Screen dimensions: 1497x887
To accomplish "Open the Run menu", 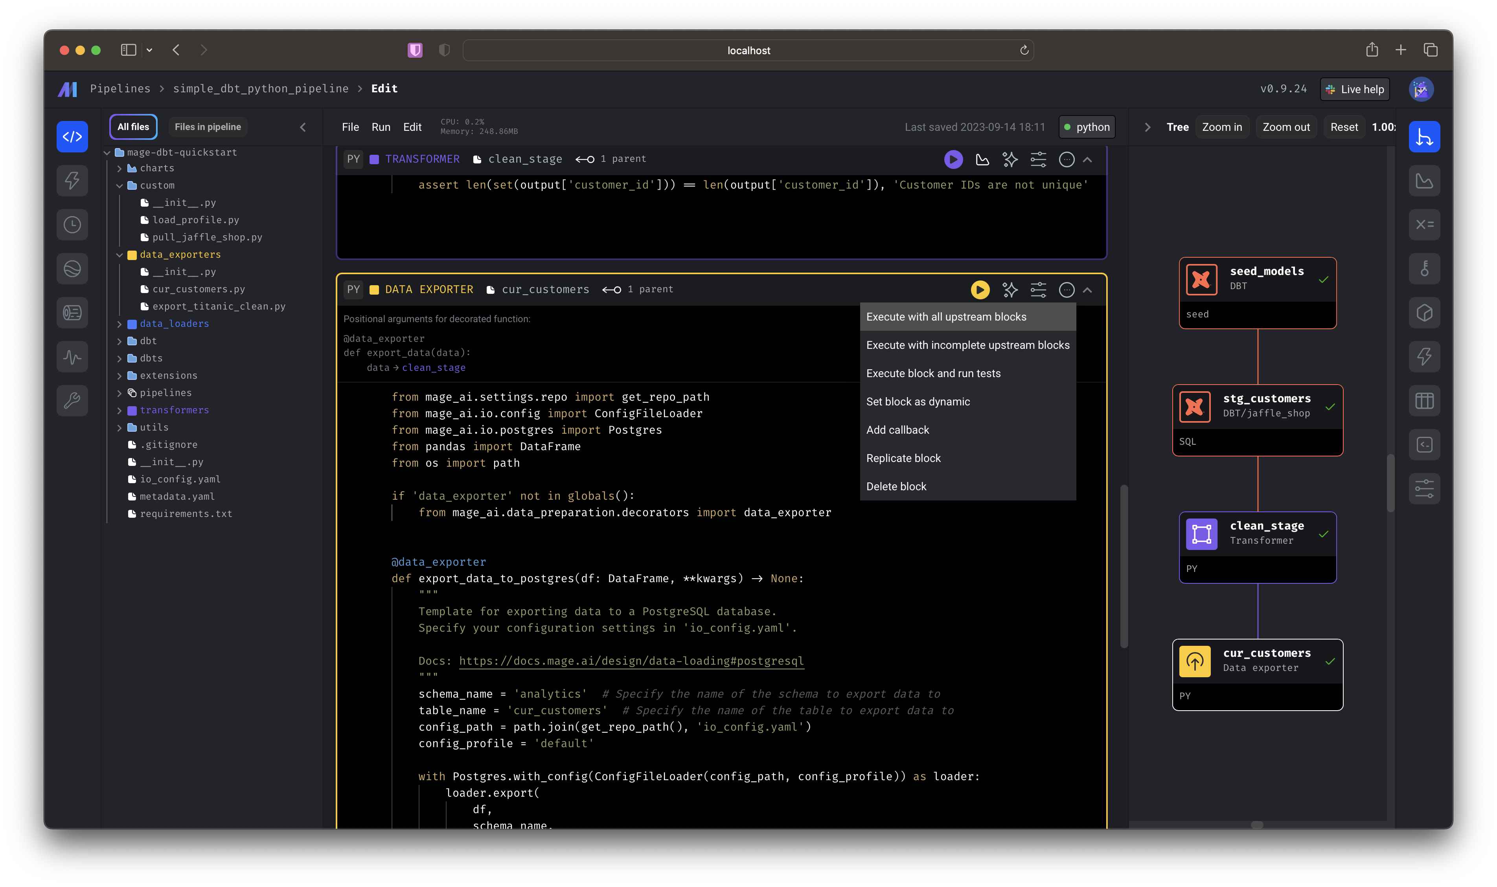I will (381, 127).
